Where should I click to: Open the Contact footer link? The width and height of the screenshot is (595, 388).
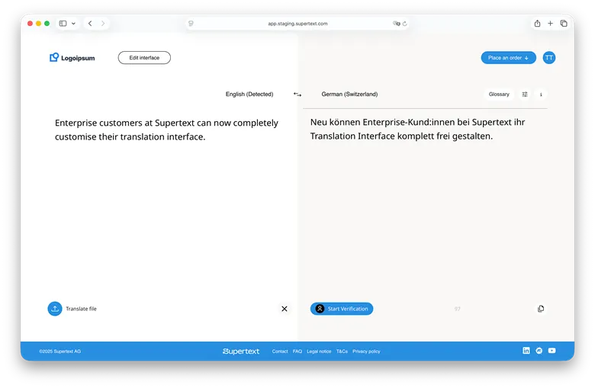(x=280, y=351)
